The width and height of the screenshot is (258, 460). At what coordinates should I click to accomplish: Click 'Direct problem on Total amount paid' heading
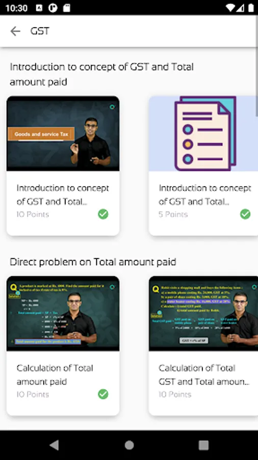point(93,262)
